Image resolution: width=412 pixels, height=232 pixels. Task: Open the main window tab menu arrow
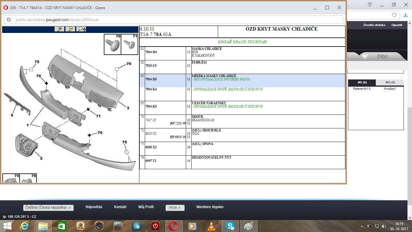pos(369,5)
